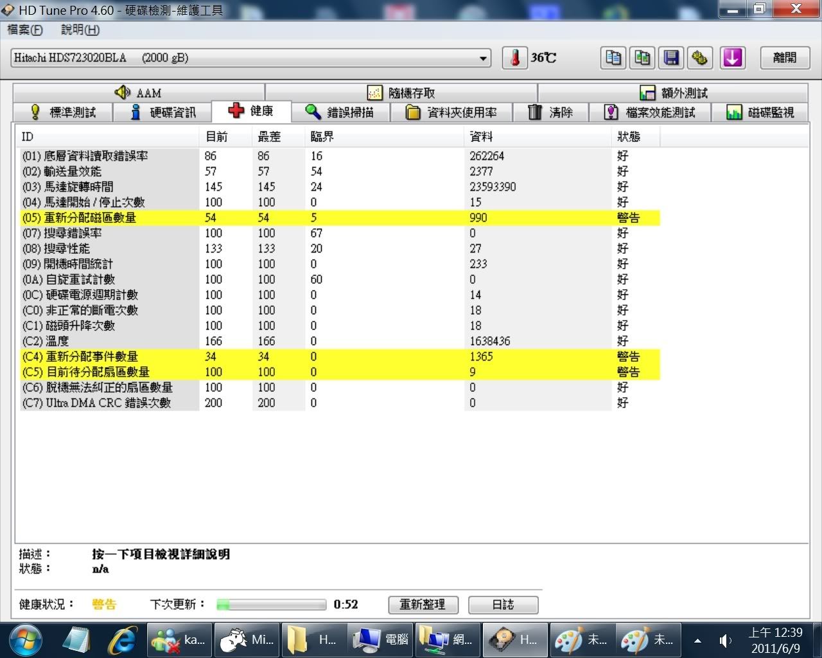Switch to the 標準測試 tab

point(63,112)
